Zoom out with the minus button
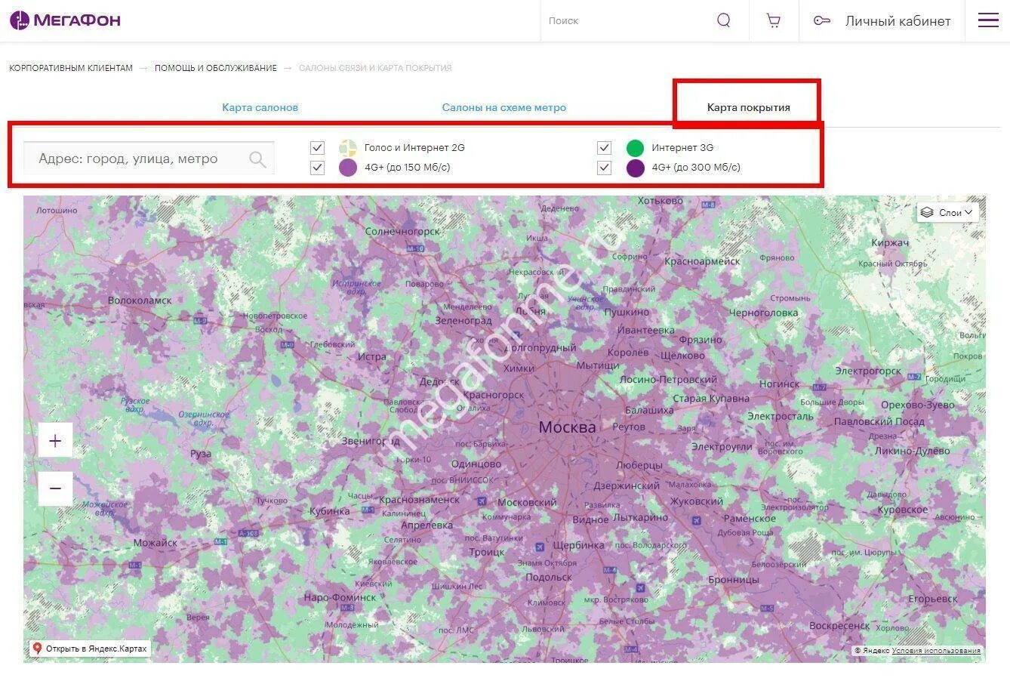1010x681 pixels. click(x=55, y=488)
